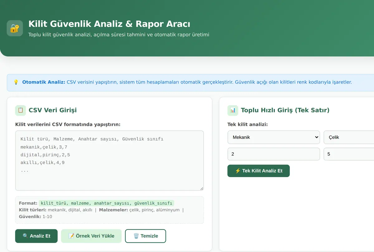The width and height of the screenshot is (374, 252).
Task: Clear the data with the Temizle button
Action: [x=146, y=236]
